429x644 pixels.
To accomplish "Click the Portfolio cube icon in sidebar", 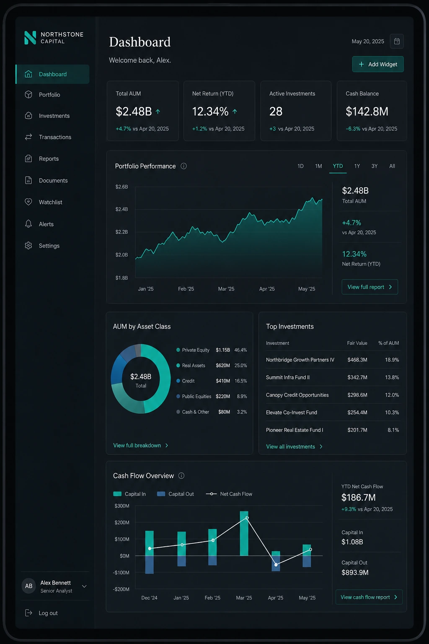I will [x=28, y=94].
